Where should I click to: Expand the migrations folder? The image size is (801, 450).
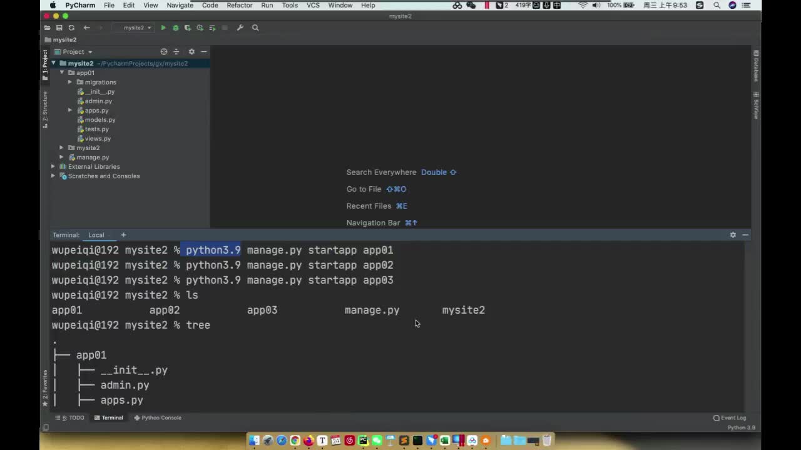pyautogui.click(x=70, y=82)
